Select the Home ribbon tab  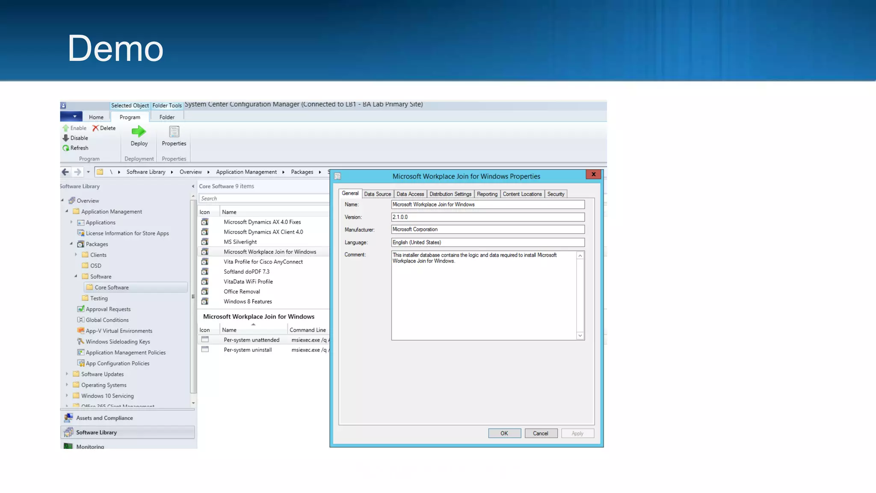click(96, 117)
